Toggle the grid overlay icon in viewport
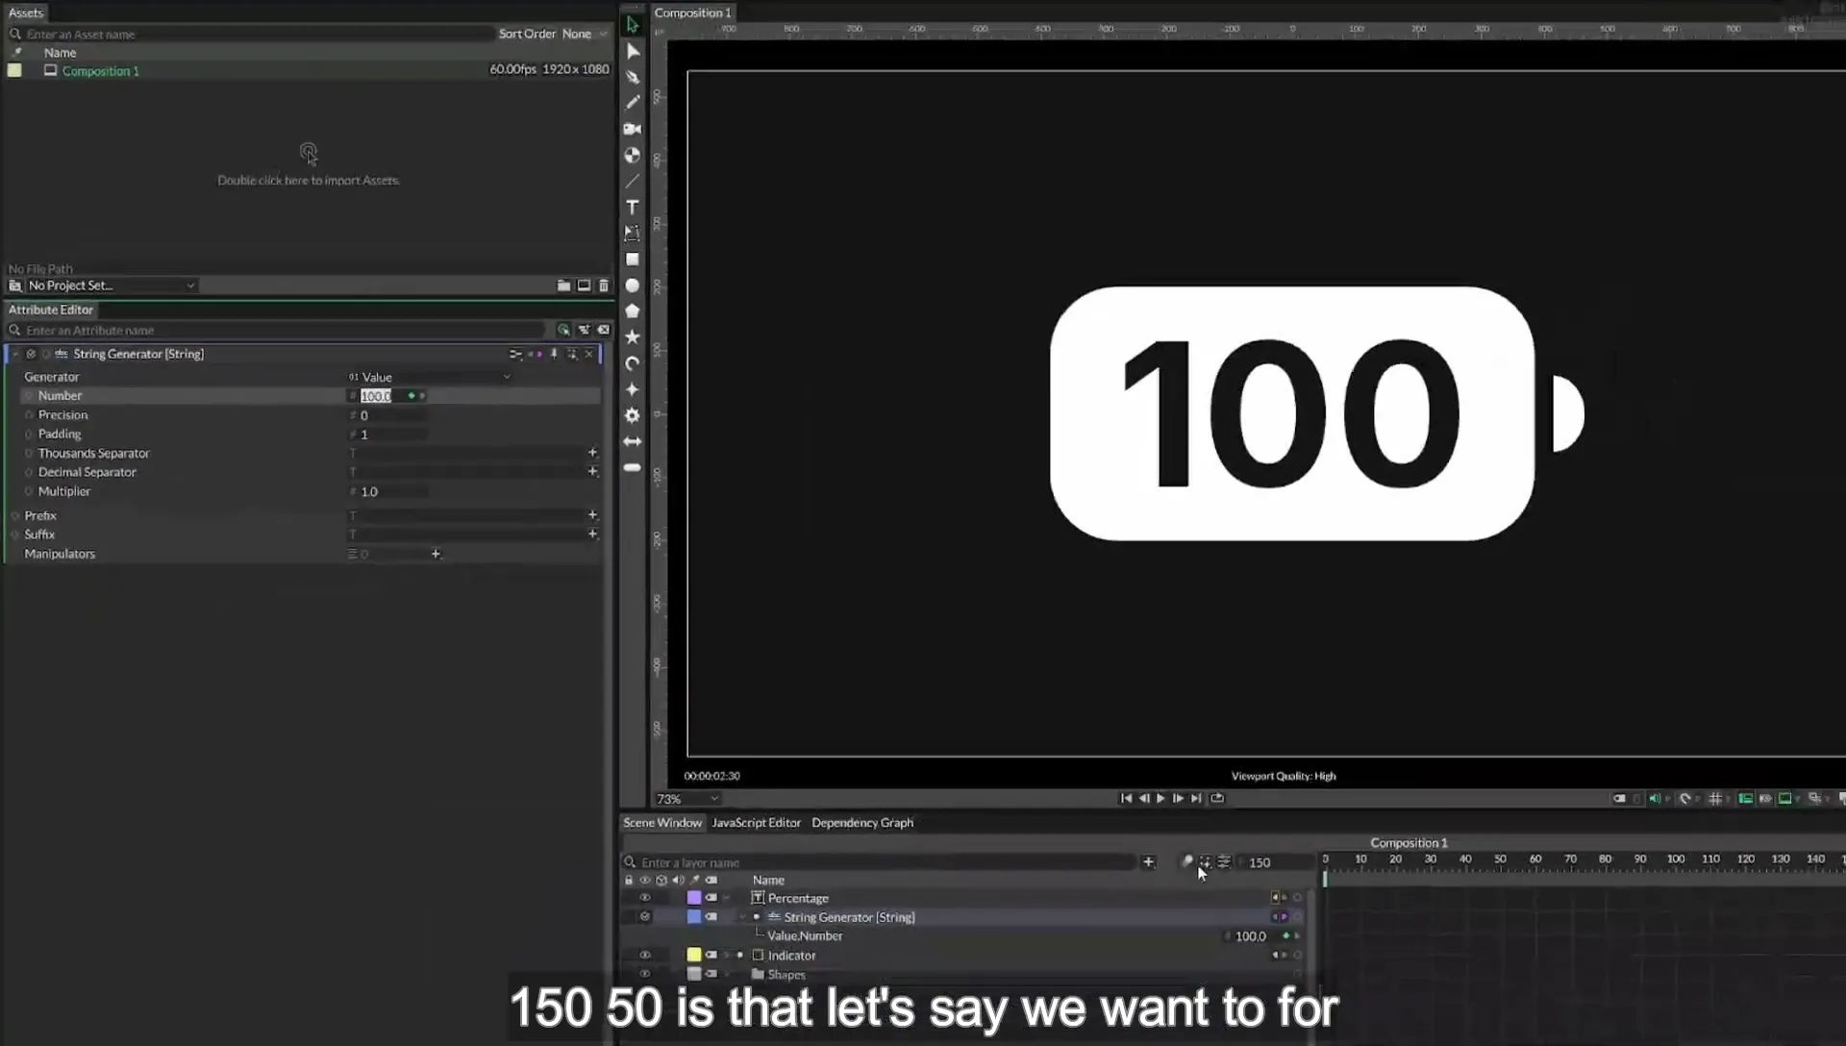Viewport: 1846px width, 1046px height. tap(1715, 799)
